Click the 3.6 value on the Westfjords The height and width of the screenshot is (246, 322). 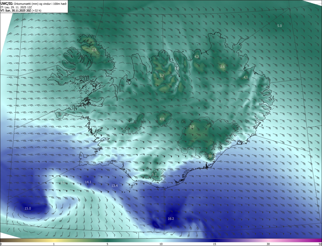click(x=94, y=50)
